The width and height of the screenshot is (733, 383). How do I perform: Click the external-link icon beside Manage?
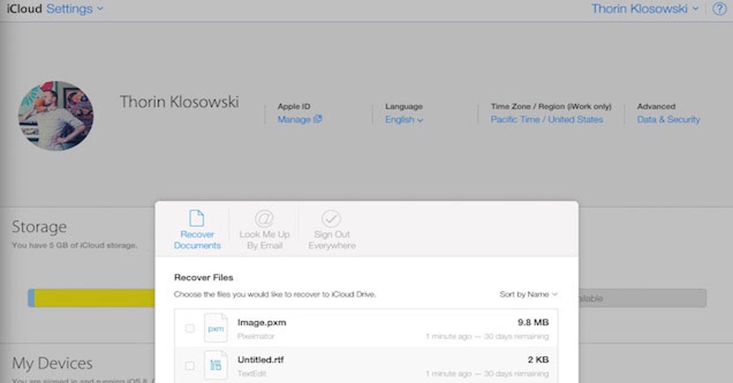coord(318,120)
